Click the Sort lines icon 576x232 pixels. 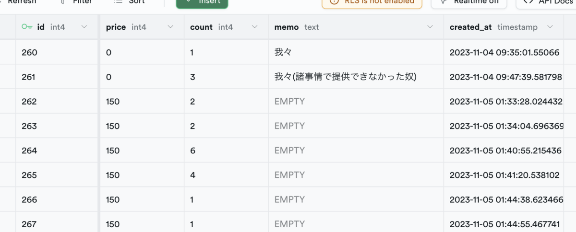click(118, 1)
